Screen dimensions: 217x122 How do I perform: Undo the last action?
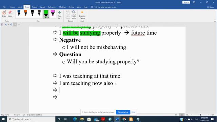pos(6,24)
